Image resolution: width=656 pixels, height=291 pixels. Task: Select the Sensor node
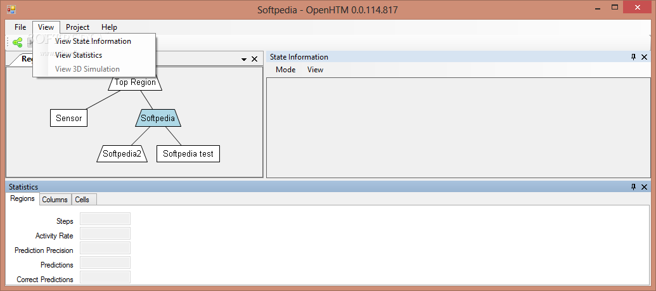pos(68,118)
